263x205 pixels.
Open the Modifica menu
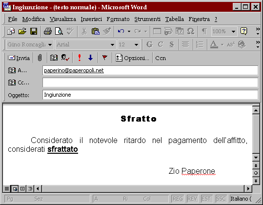(x=34, y=19)
